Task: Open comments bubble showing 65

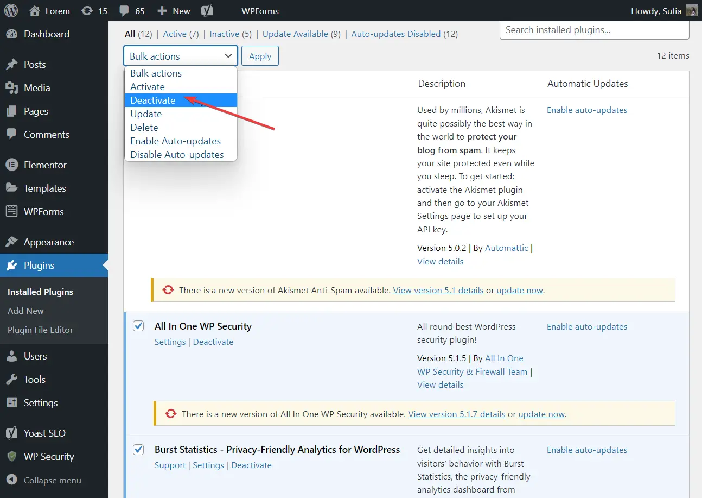Action: click(x=124, y=11)
